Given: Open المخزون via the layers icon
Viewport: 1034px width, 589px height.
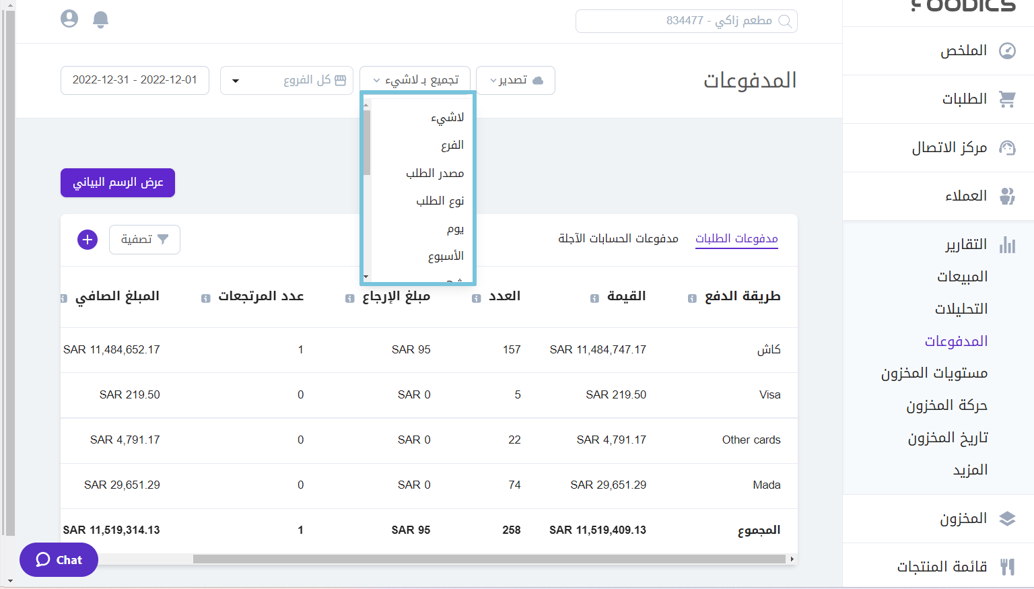Looking at the screenshot, I should (x=1008, y=518).
